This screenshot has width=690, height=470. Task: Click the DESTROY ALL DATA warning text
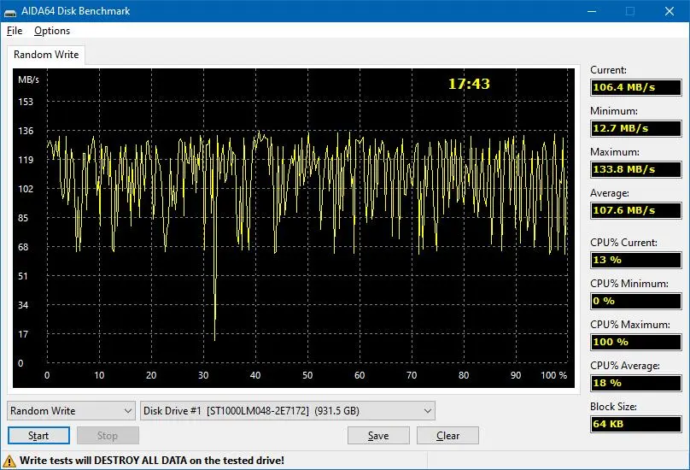click(x=152, y=461)
